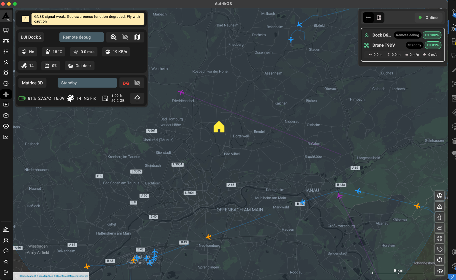
Task: Toggle the camera icon next to Standby status
Action: [137, 83]
